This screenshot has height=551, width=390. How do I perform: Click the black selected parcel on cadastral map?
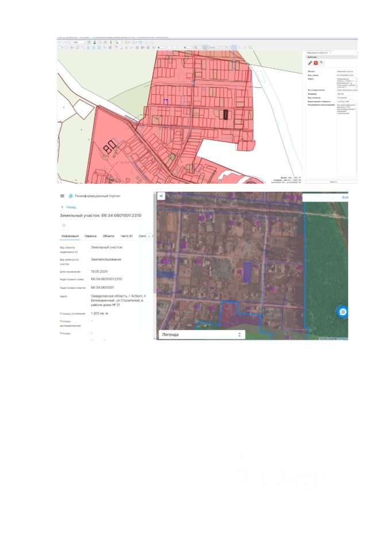[x=225, y=115]
